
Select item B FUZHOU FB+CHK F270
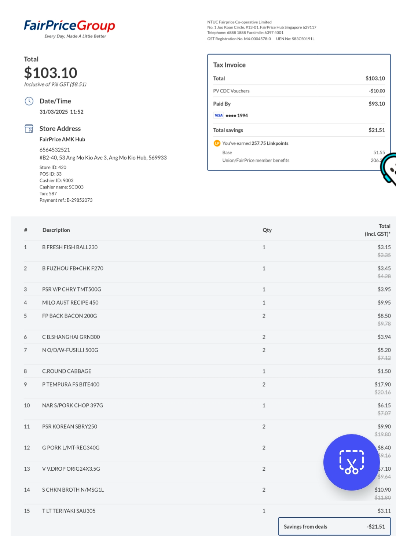coord(73,268)
